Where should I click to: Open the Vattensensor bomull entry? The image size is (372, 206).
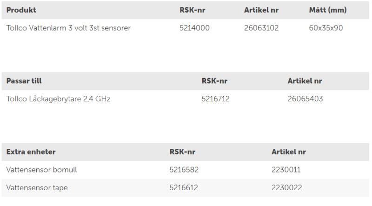point(41,170)
